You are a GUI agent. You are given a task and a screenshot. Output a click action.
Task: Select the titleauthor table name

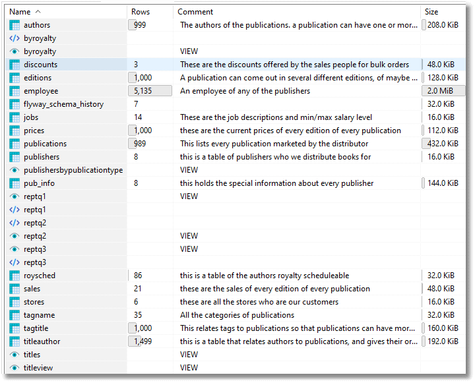pos(42,341)
